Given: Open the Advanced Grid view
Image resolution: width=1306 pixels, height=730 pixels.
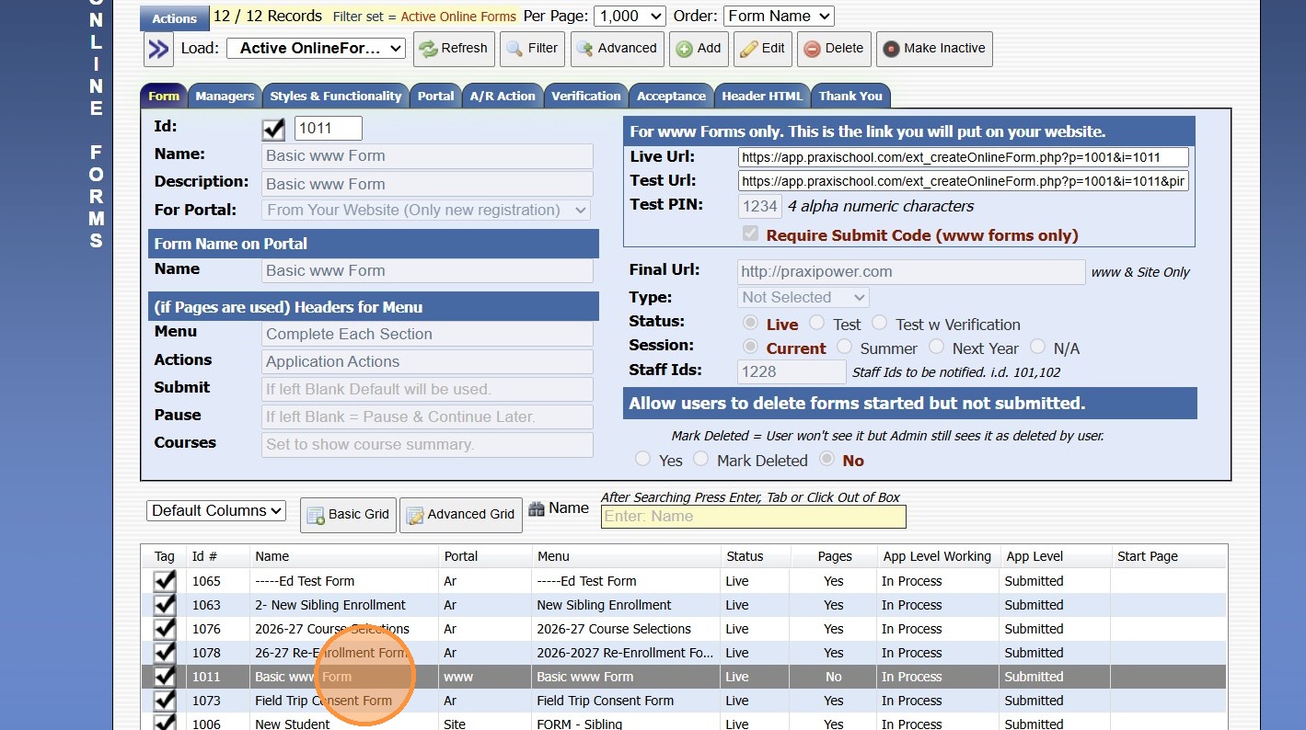Looking at the screenshot, I should coord(460,515).
